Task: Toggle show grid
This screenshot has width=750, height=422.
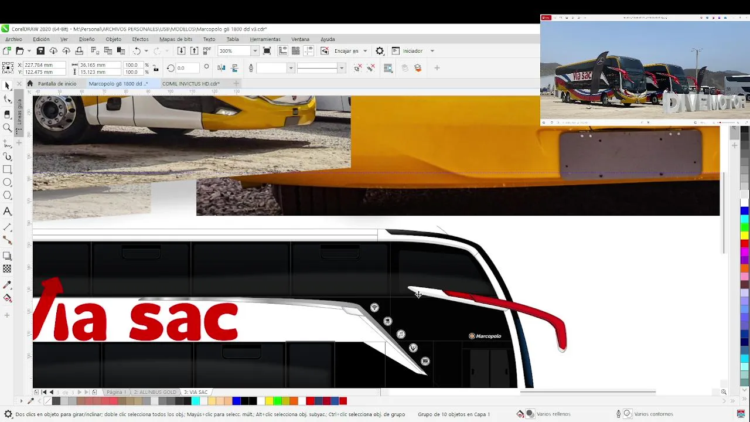Action: pyautogui.click(x=296, y=51)
